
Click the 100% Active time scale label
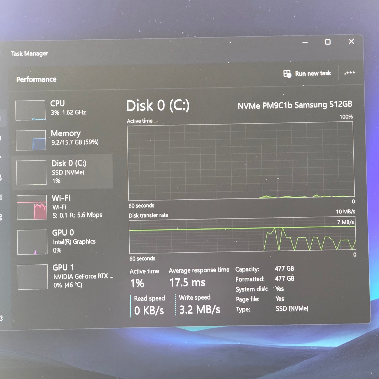[346, 117]
